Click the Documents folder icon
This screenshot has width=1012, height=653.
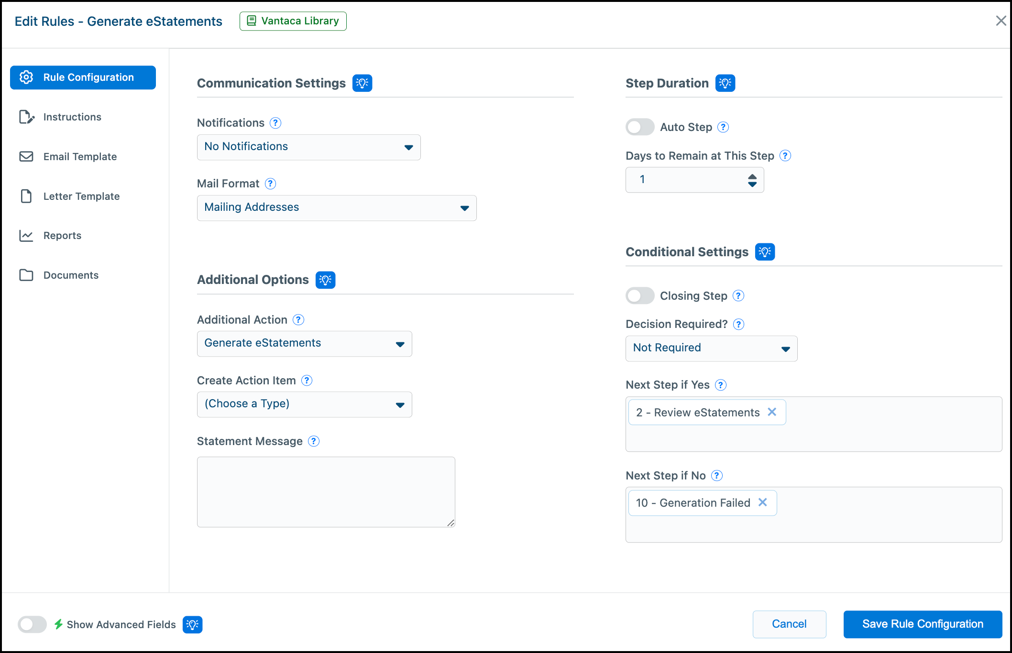tap(26, 275)
